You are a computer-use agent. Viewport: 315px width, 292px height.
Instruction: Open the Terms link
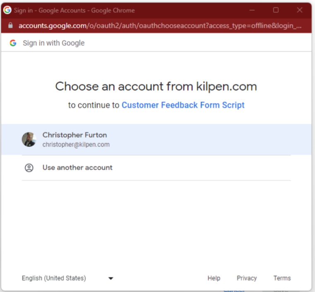282,278
